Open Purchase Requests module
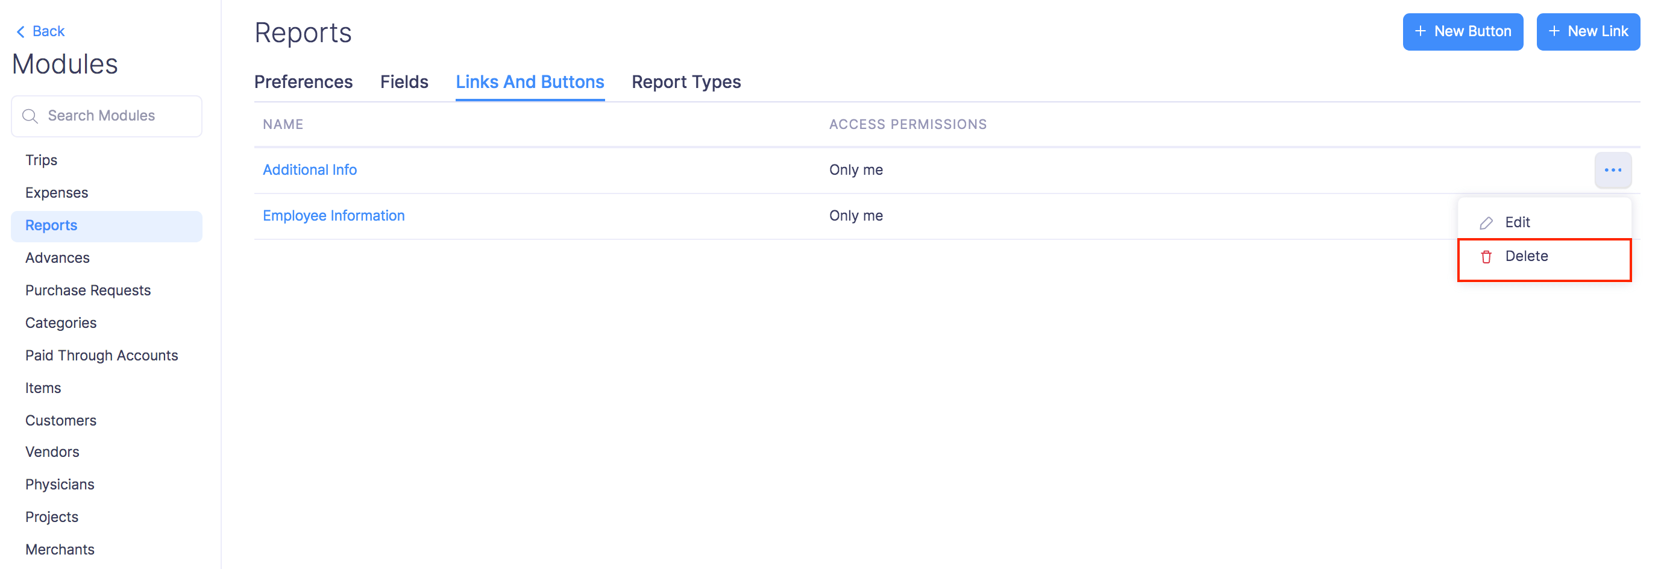 [x=88, y=291]
